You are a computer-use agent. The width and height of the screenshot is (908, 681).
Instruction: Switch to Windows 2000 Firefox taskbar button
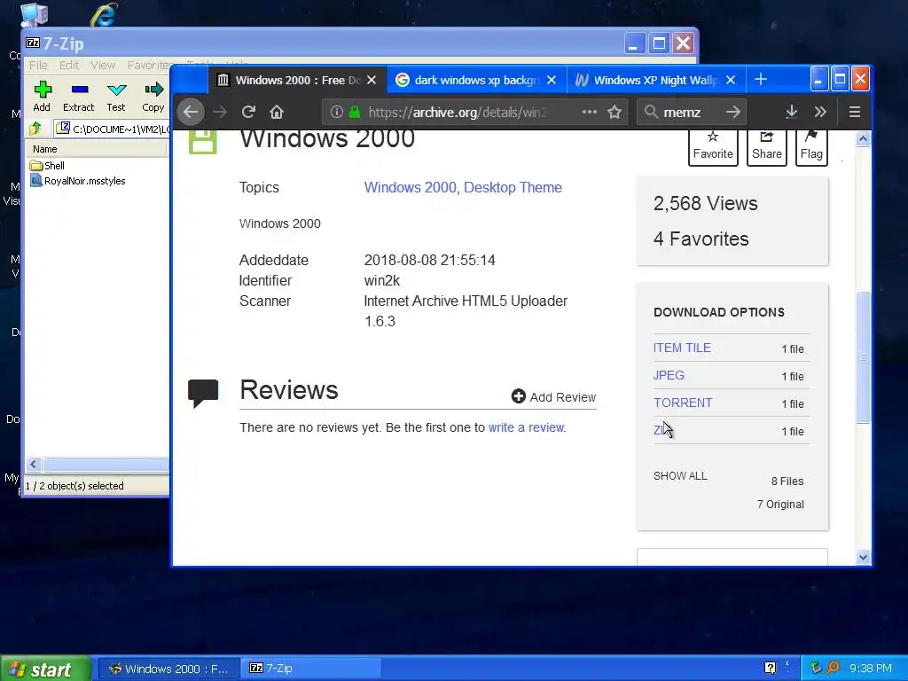click(x=168, y=669)
